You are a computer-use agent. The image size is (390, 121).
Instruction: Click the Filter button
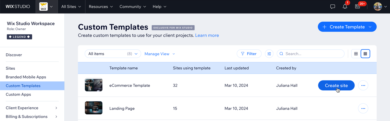pyautogui.click(x=249, y=54)
